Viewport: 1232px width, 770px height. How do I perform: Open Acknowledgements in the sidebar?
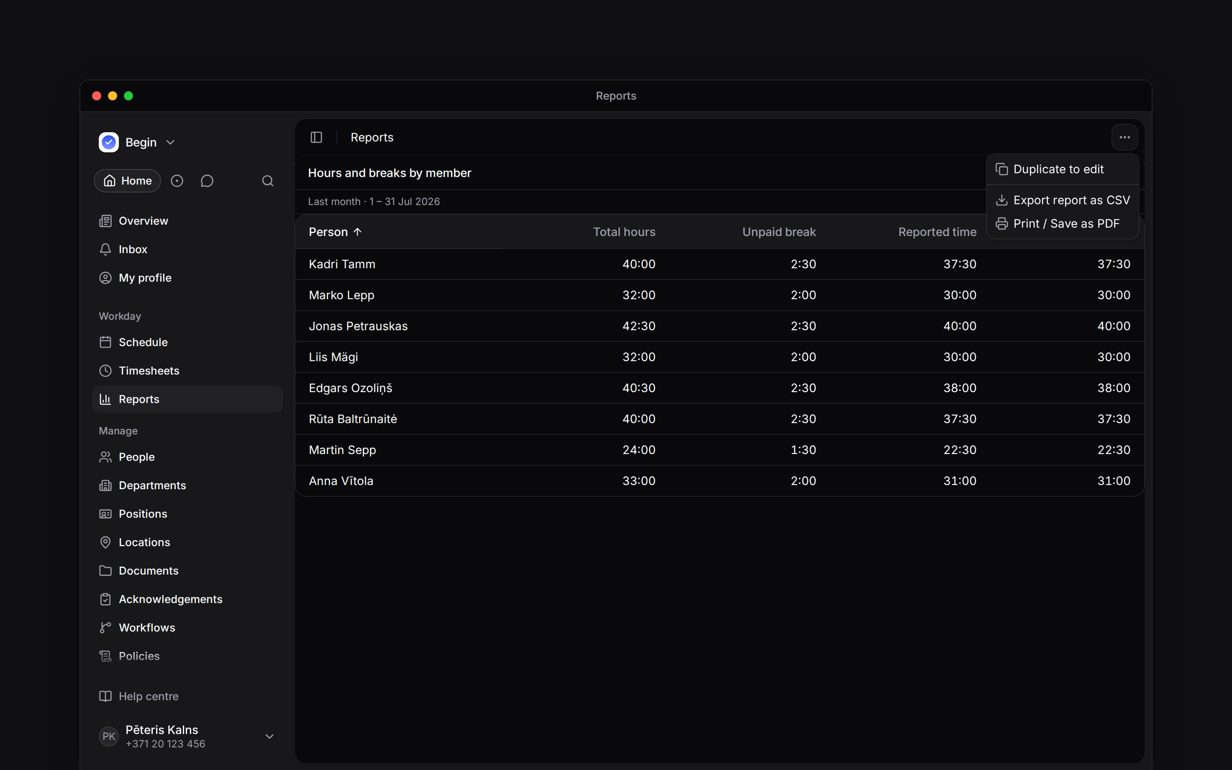pos(187,599)
